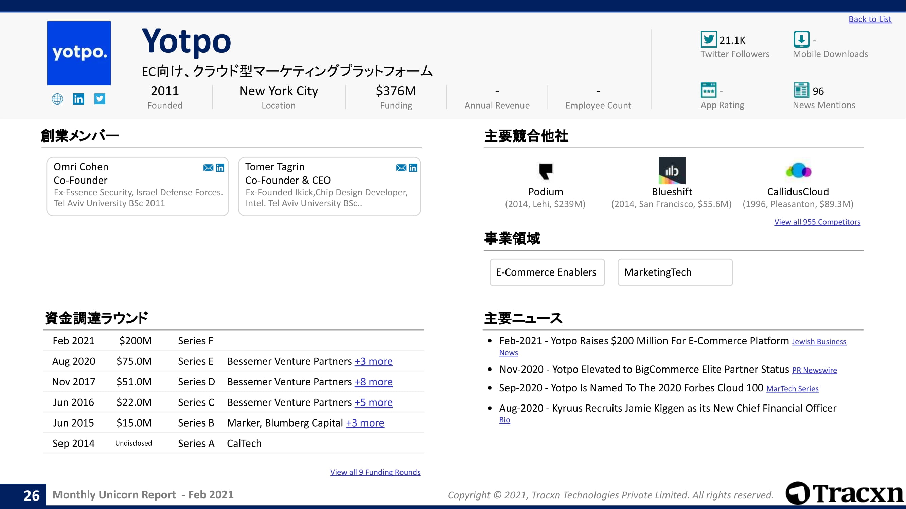The image size is (906, 509).
Task: Go Back to List
Action: pos(870,19)
